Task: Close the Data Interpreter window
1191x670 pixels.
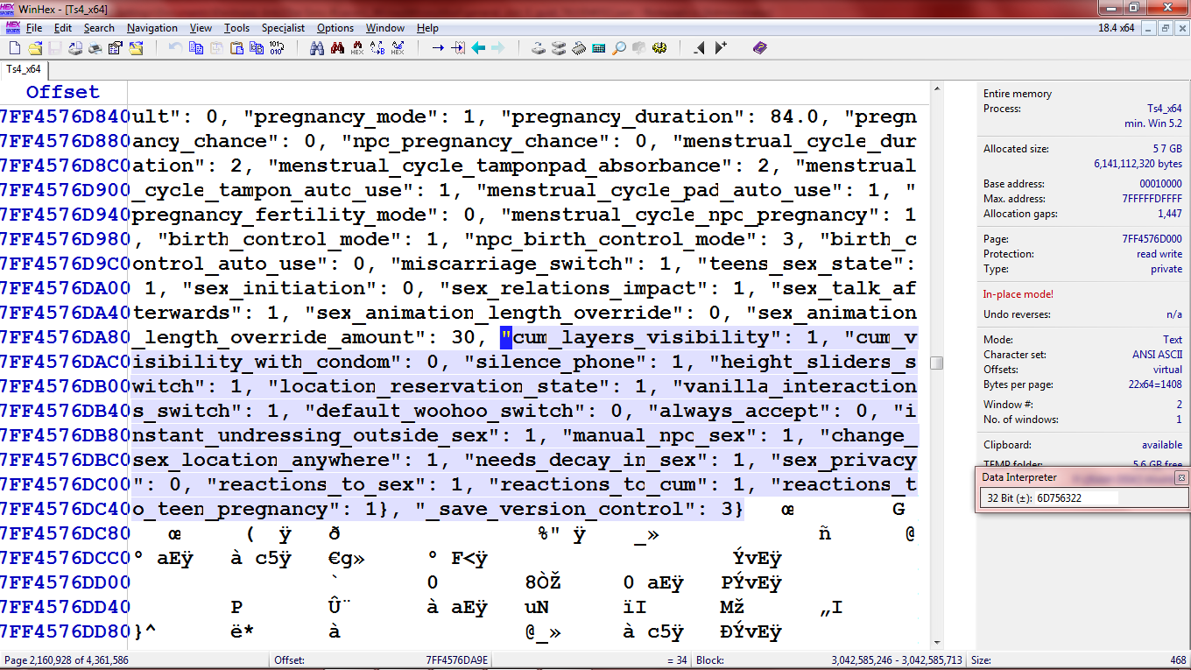Action: pyautogui.click(x=1180, y=477)
